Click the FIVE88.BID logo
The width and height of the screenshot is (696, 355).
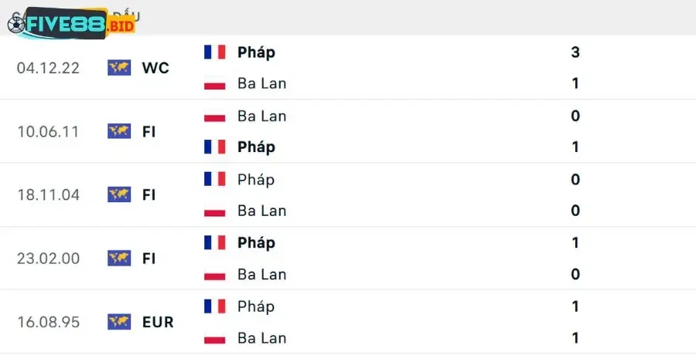[x=71, y=23]
